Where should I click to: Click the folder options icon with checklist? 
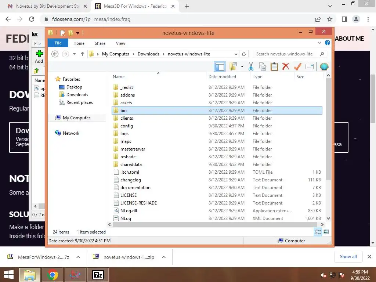tap(233, 66)
